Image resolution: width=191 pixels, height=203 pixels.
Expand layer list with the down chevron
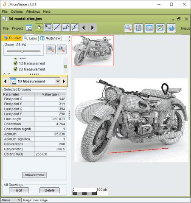[x=9, y=74]
